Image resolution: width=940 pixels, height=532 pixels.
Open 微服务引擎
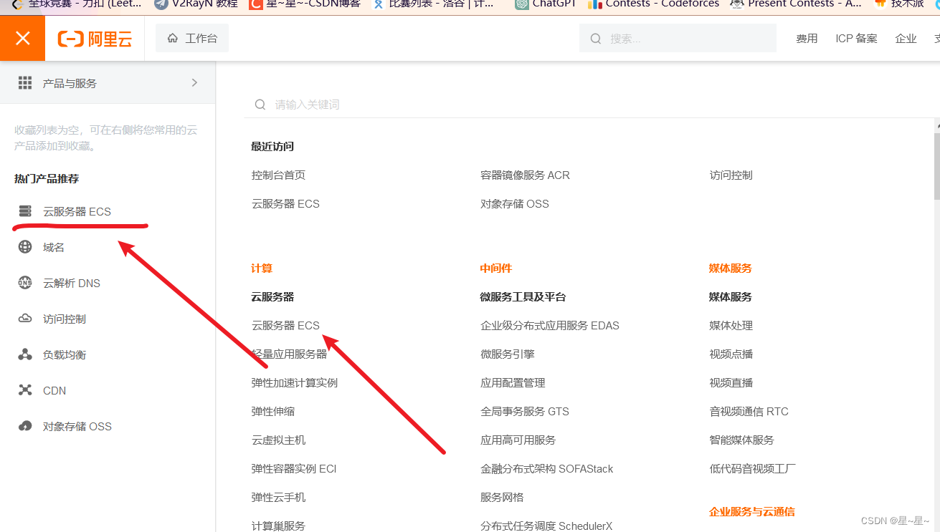point(508,354)
